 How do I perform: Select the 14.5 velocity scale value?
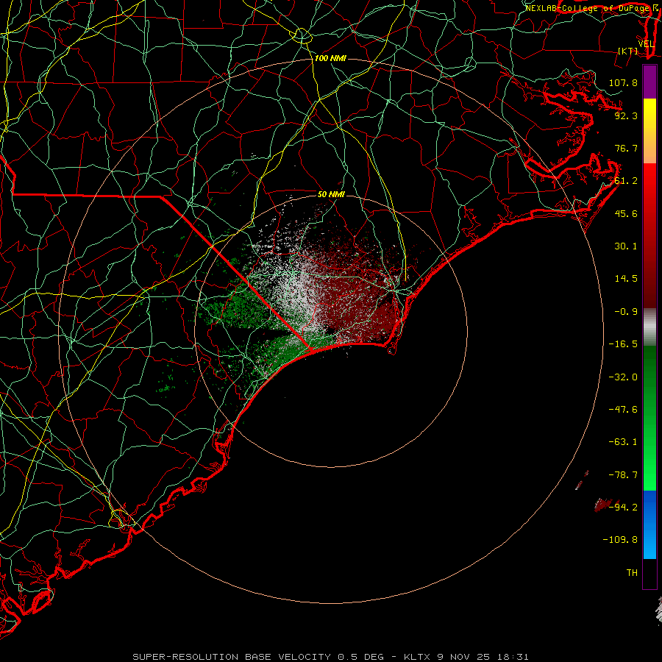click(626, 279)
